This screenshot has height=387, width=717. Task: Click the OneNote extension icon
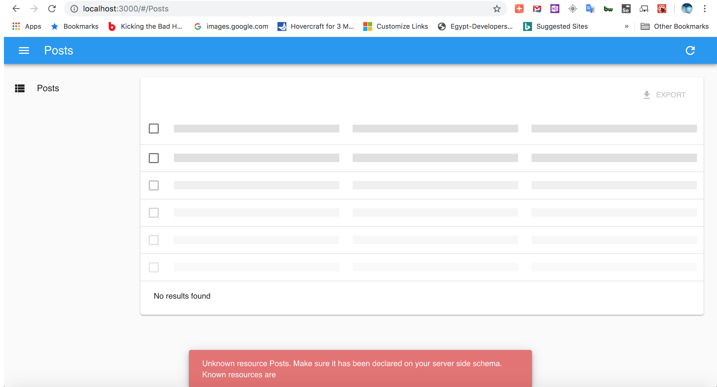coord(555,9)
